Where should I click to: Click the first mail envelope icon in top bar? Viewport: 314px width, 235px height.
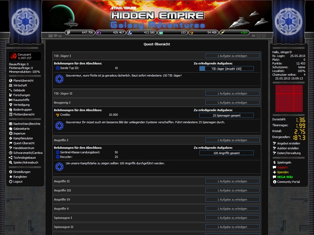pos(259,36)
